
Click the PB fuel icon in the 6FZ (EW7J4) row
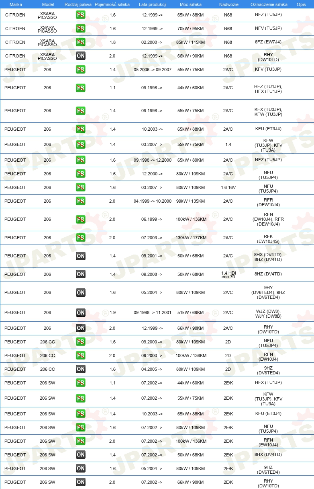[x=81, y=43]
